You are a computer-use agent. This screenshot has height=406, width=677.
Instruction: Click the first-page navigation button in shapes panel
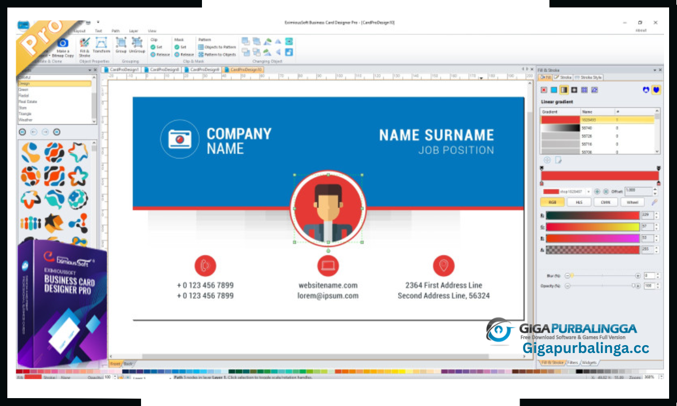(23, 132)
